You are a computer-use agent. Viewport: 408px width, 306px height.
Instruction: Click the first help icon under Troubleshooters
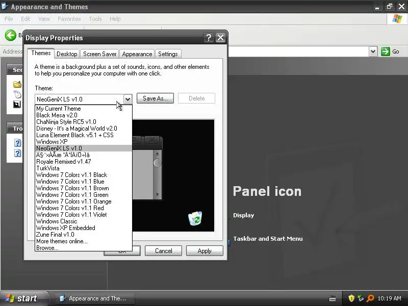point(17,143)
